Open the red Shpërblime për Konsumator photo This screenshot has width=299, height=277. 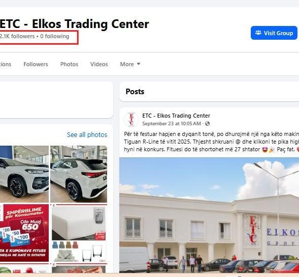click(x=24, y=233)
